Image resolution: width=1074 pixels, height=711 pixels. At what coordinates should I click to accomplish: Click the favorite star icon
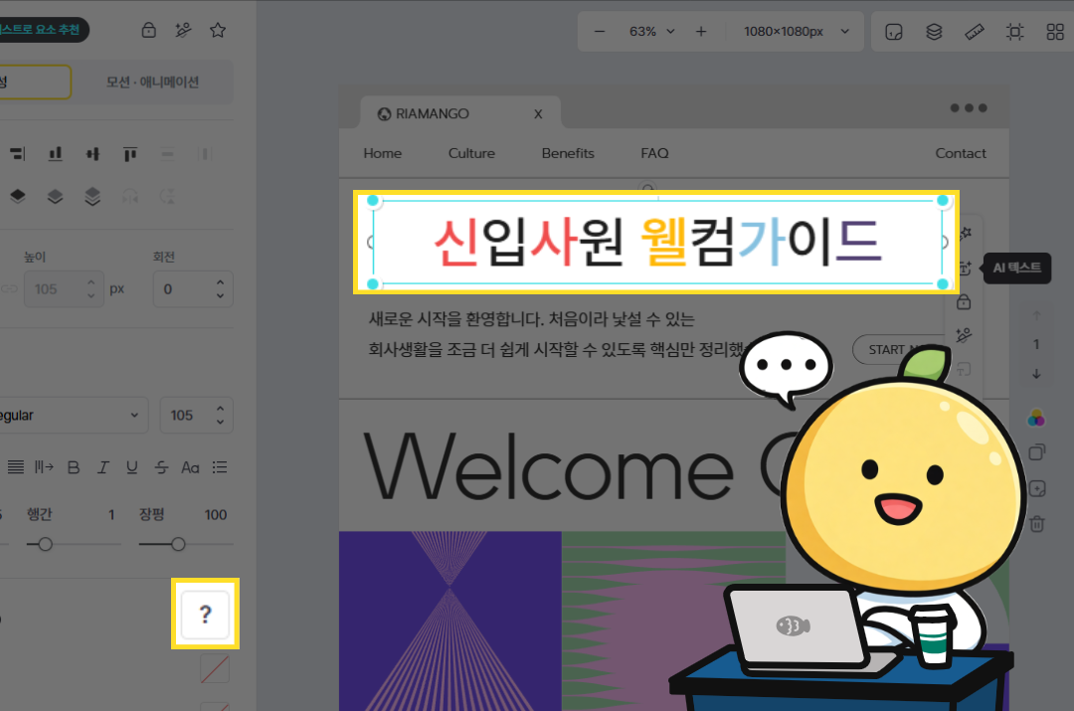click(x=218, y=30)
